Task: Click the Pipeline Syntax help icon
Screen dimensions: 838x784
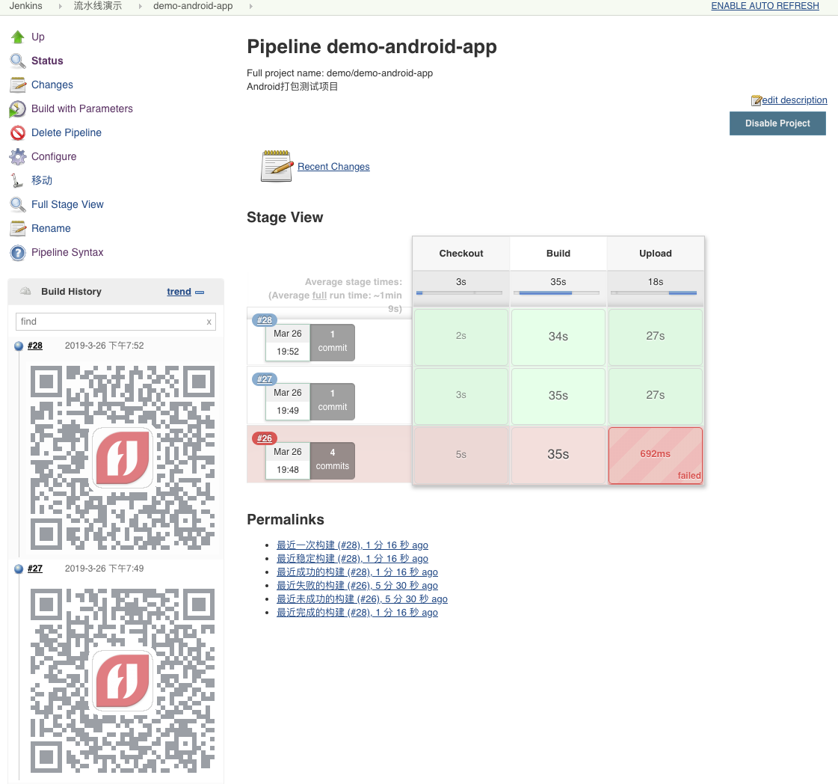Action: coord(18,253)
